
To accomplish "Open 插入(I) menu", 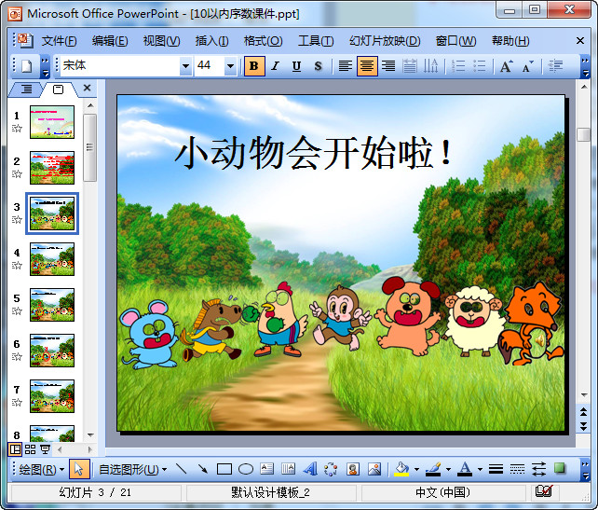I will (211, 41).
